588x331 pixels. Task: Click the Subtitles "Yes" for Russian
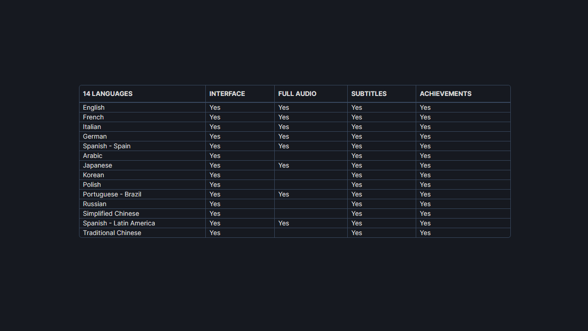point(356,204)
